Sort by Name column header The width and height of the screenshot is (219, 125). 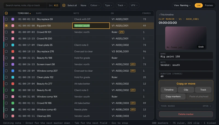coord(39,13)
